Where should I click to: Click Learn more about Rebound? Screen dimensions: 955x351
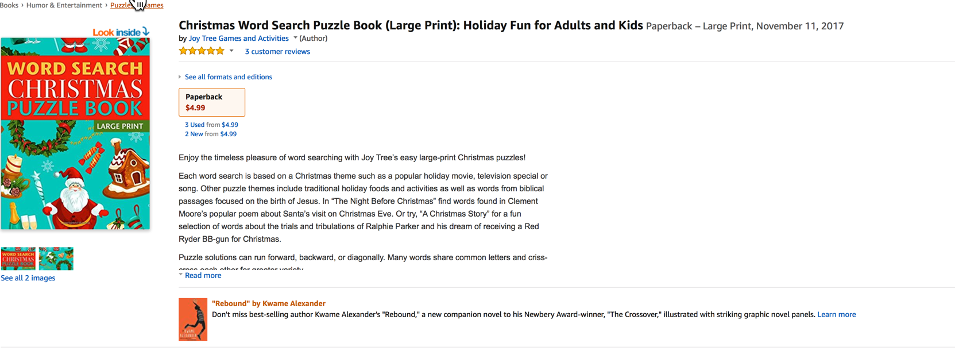pos(836,314)
